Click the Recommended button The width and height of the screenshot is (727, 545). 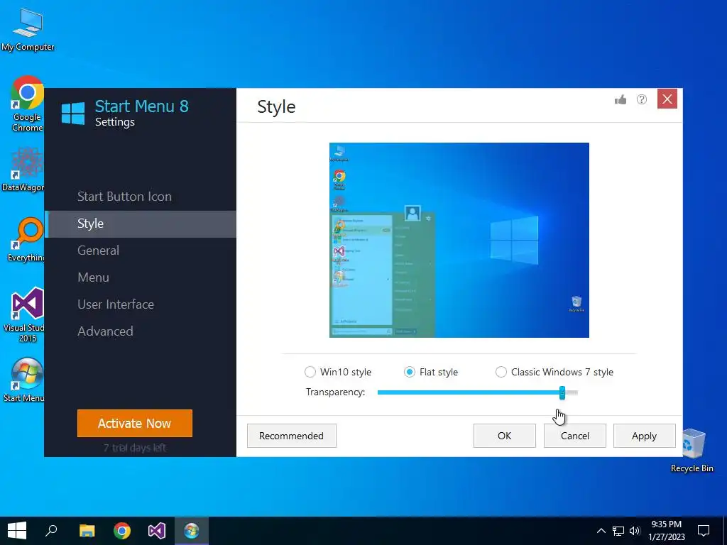click(x=292, y=436)
